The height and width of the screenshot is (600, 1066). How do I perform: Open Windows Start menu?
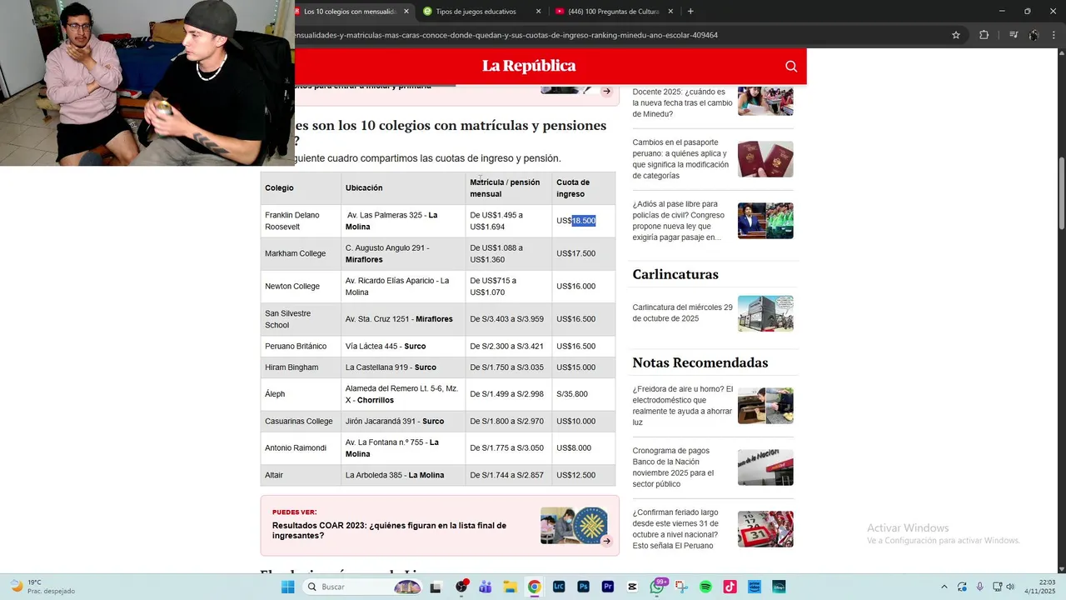[x=287, y=587]
